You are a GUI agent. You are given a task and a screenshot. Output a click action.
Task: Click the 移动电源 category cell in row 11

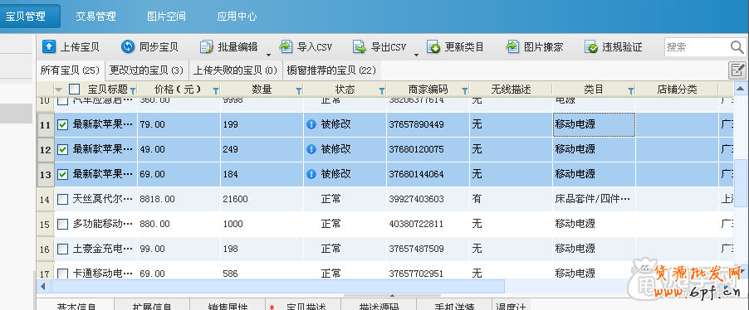click(x=594, y=124)
